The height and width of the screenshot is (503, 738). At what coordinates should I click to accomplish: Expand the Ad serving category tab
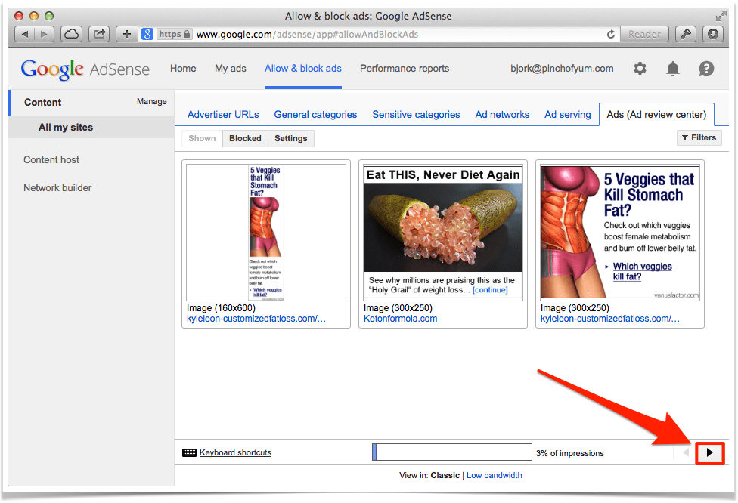click(x=567, y=114)
